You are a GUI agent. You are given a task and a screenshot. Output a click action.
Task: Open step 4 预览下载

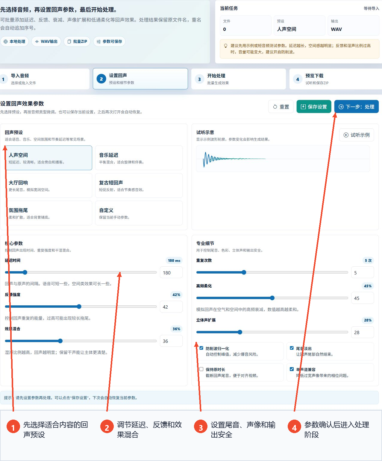(x=336, y=79)
